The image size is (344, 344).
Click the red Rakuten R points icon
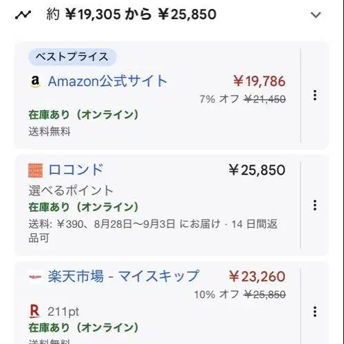click(x=34, y=312)
